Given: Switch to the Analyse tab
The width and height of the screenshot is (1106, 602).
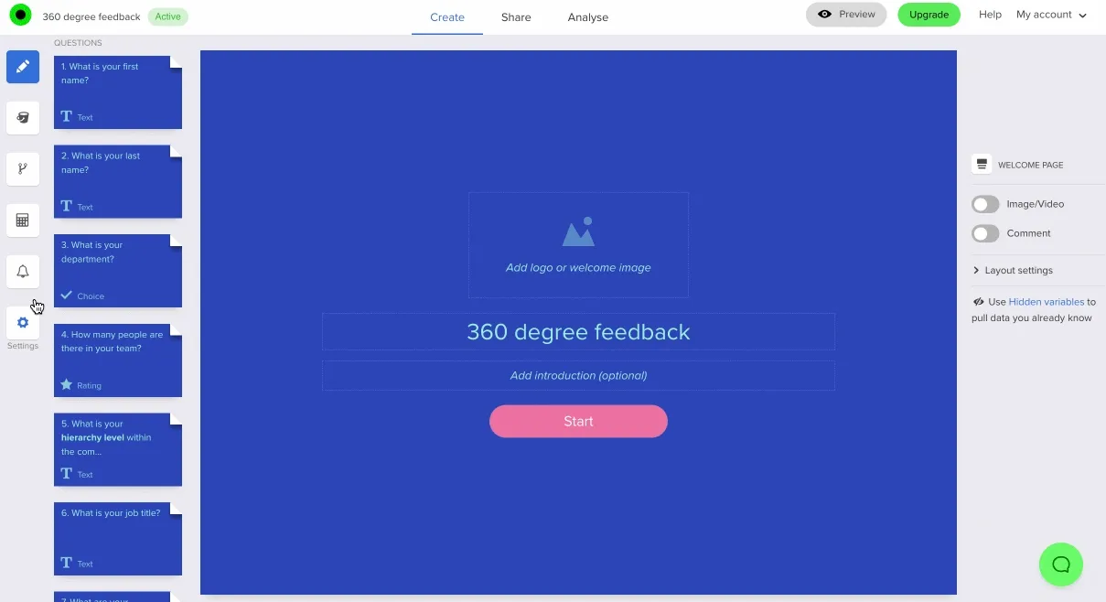Looking at the screenshot, I should [588, 17].
